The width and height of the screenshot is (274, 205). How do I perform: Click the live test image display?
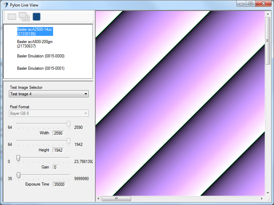tap(180, 103)
